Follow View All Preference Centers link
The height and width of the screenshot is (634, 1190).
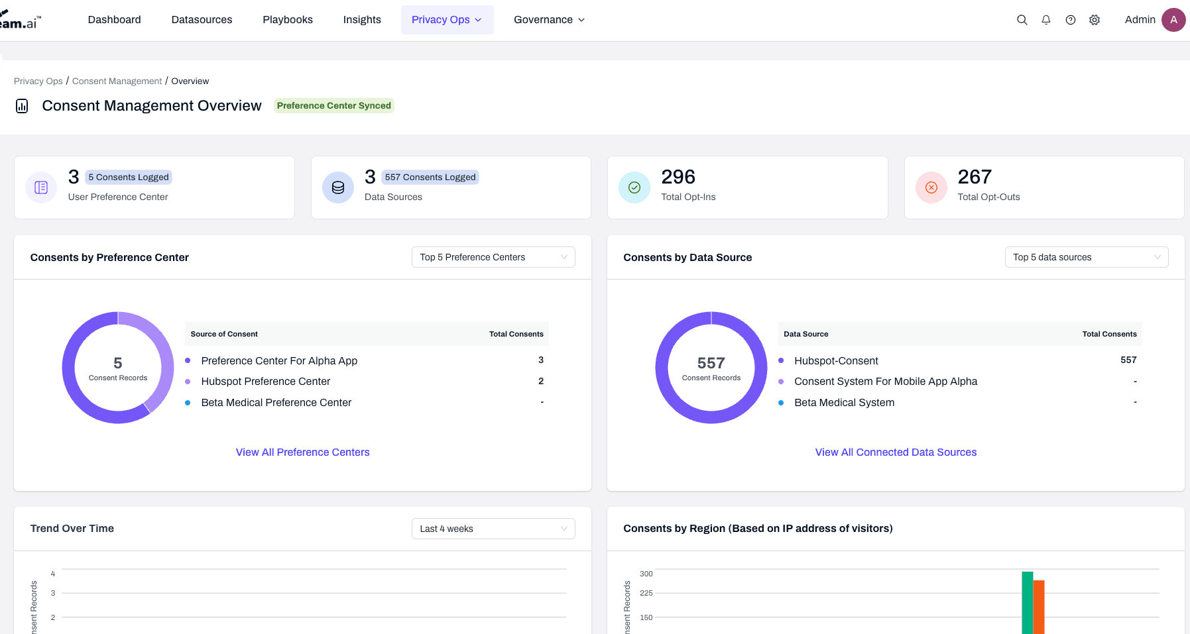point(302,452)
